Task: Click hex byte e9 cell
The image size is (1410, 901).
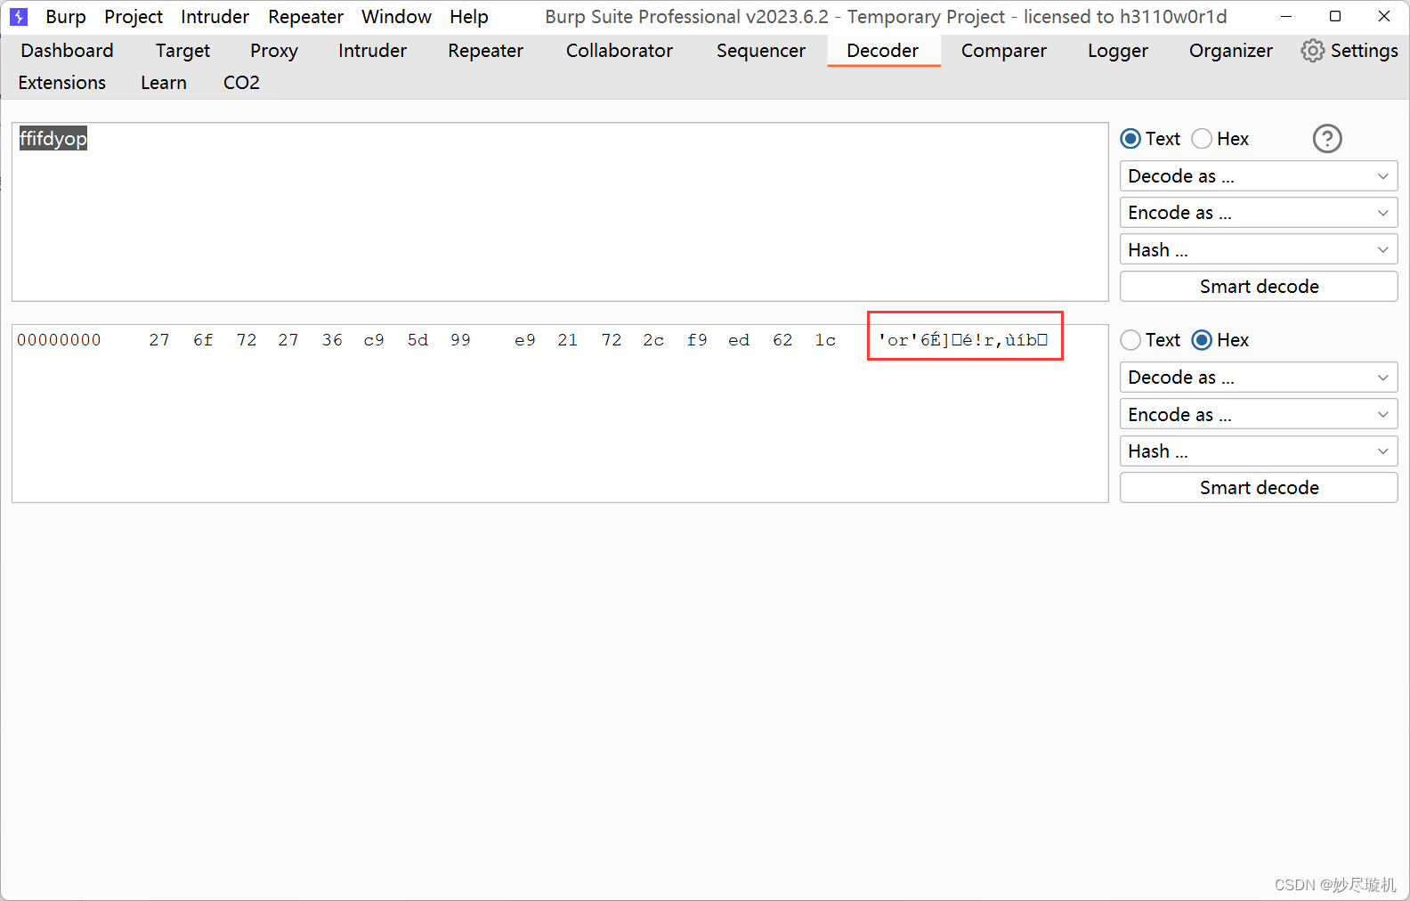Action: (525, 340)
